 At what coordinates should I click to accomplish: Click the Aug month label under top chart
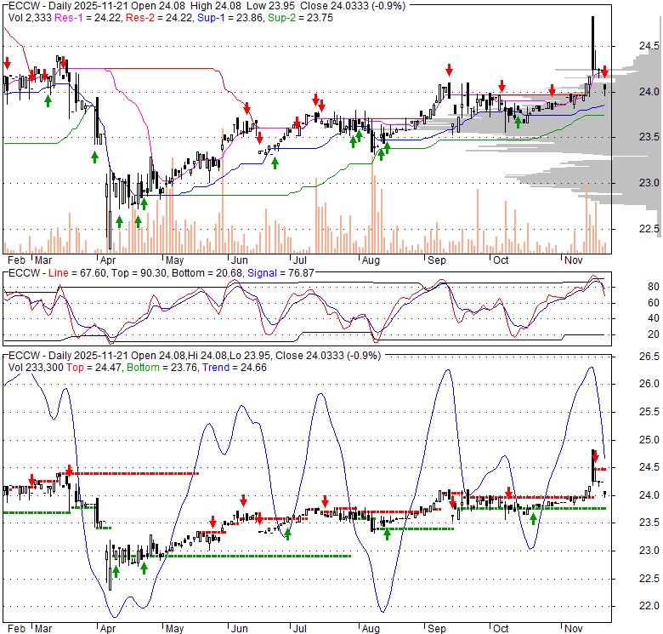371,260
